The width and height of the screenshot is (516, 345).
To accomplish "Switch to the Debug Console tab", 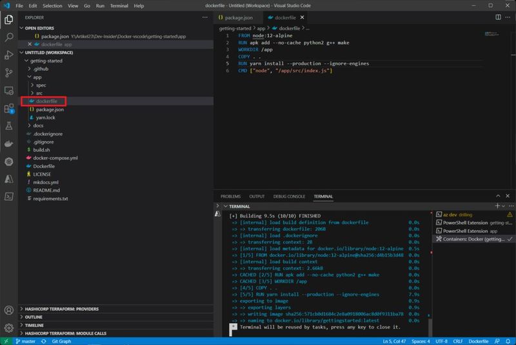I will (x=289, y=196).
